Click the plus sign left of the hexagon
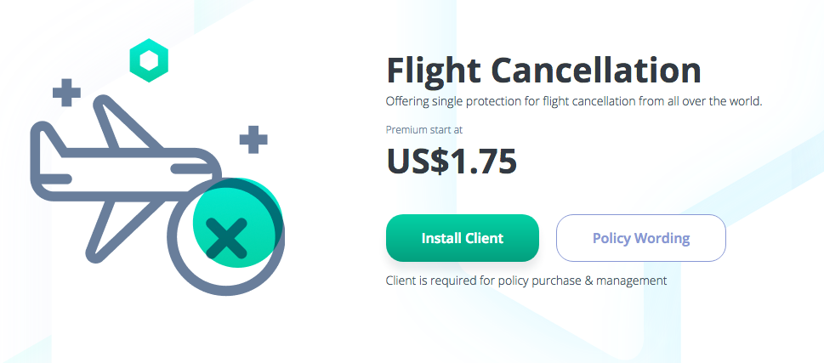 pyautogui.click(x=66, y=92)
